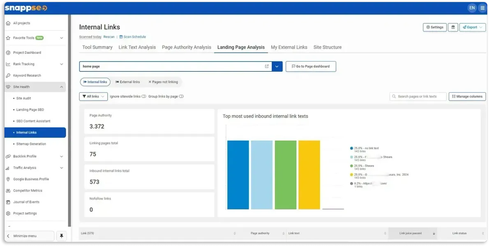Open the Page Authority Analysis tab
This screenshot has width=489, height=246.
pyautogui.click(x=187, y=47)
